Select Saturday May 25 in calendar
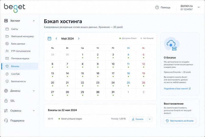The image size is (205, 137). pos(128,84)
